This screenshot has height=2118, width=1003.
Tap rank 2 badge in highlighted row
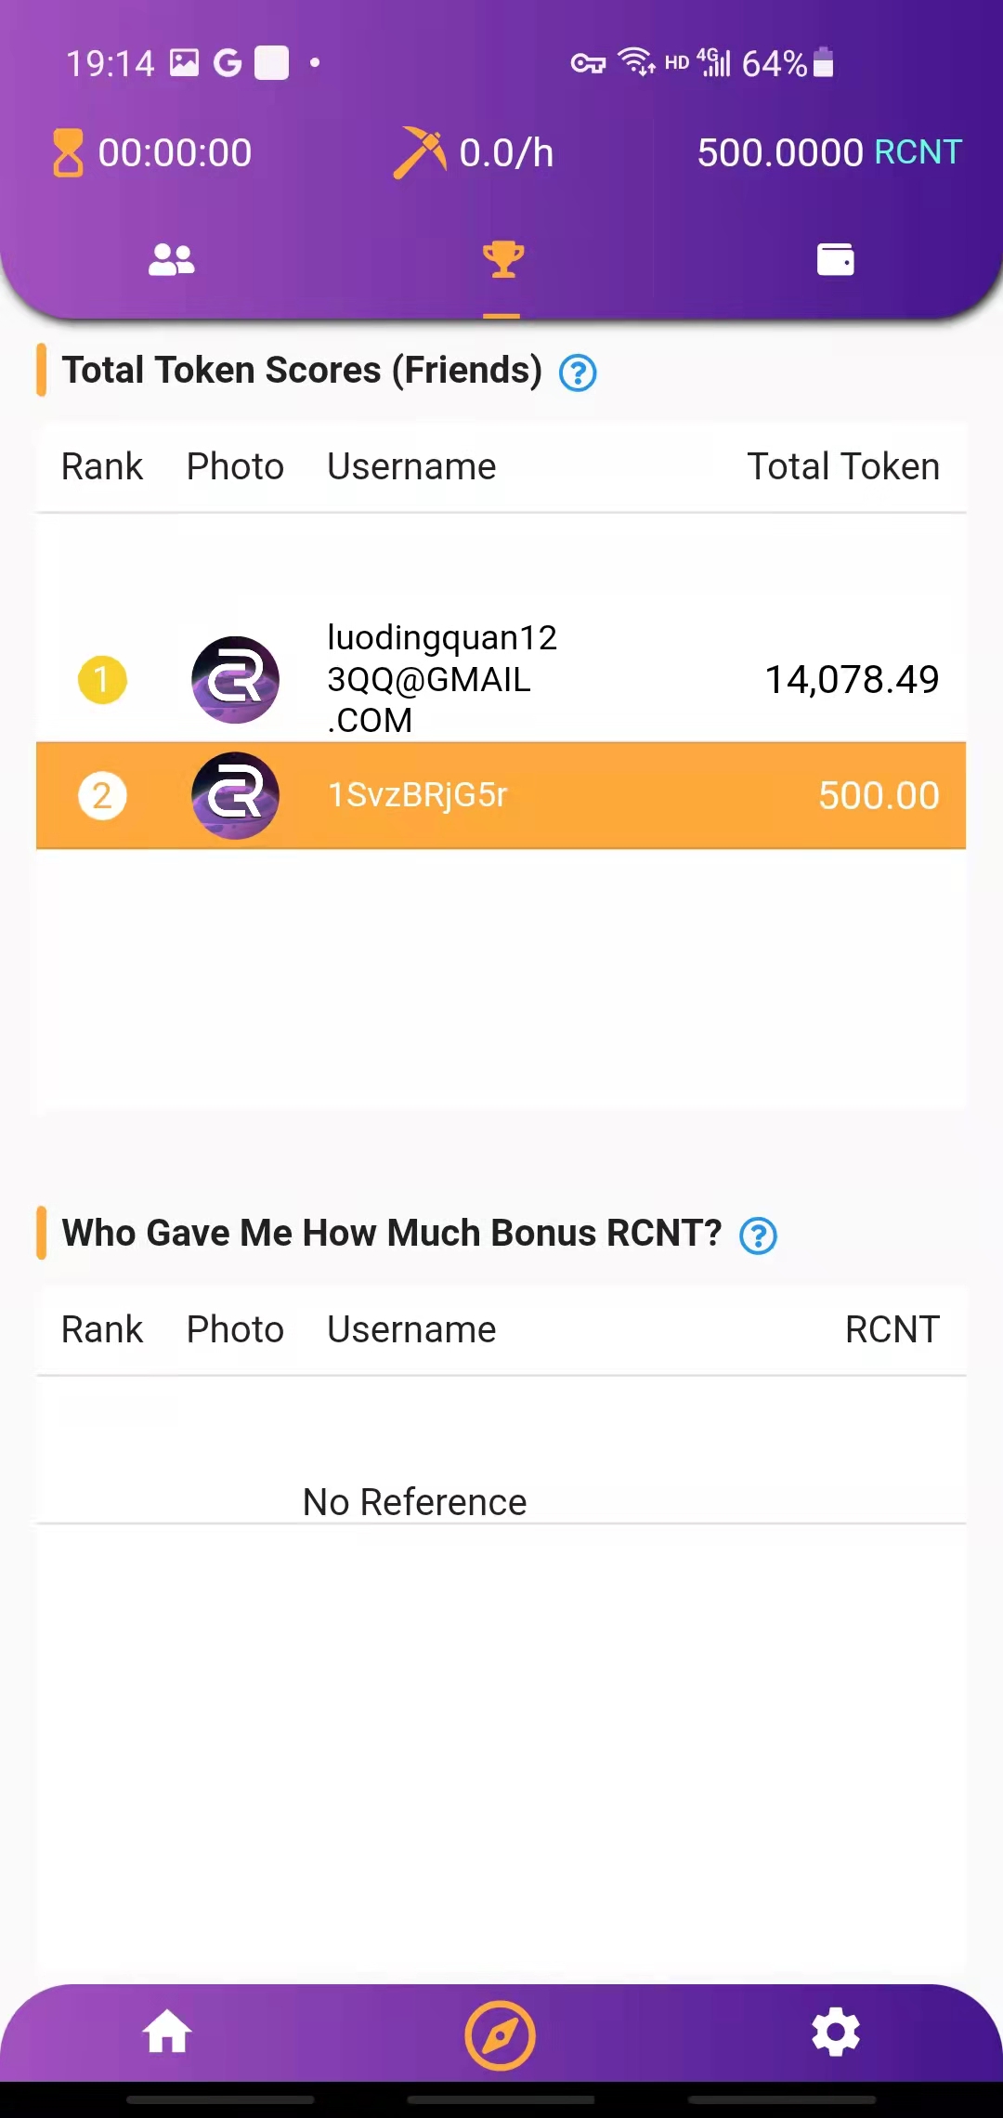coord(102,796)
